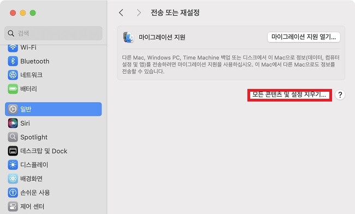The height and width of the screenshot is (214, 355).
Task: Click the 마이그레이션 지원 heading text
Action: click(162, 37)
